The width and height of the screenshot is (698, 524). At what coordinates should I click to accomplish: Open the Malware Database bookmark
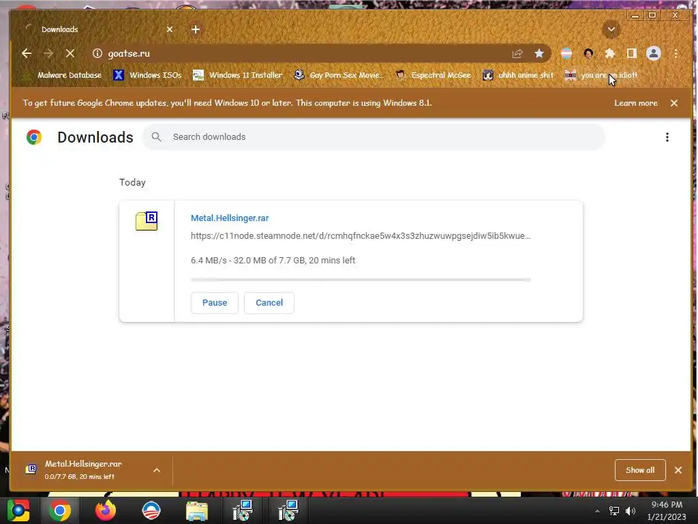pyautogui.click(x=63, y=75)
